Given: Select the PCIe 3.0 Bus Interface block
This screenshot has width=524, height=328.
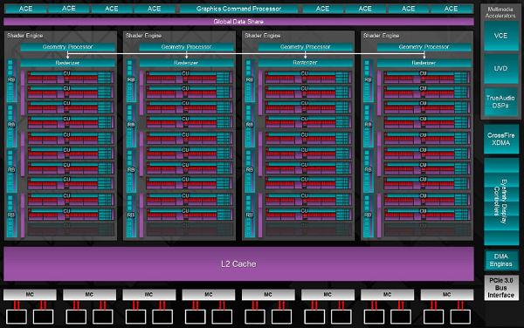Looking at the screenshot, I should click(x=501, y=288).
